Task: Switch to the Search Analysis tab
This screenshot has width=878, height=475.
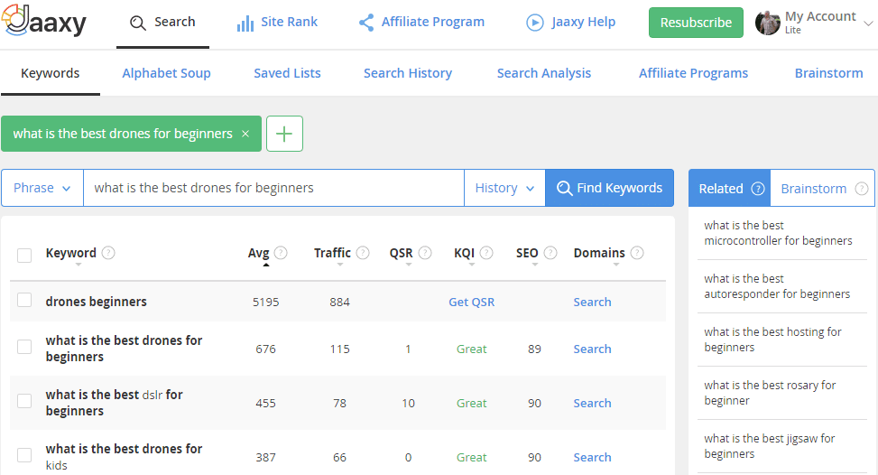Action: 544,73
